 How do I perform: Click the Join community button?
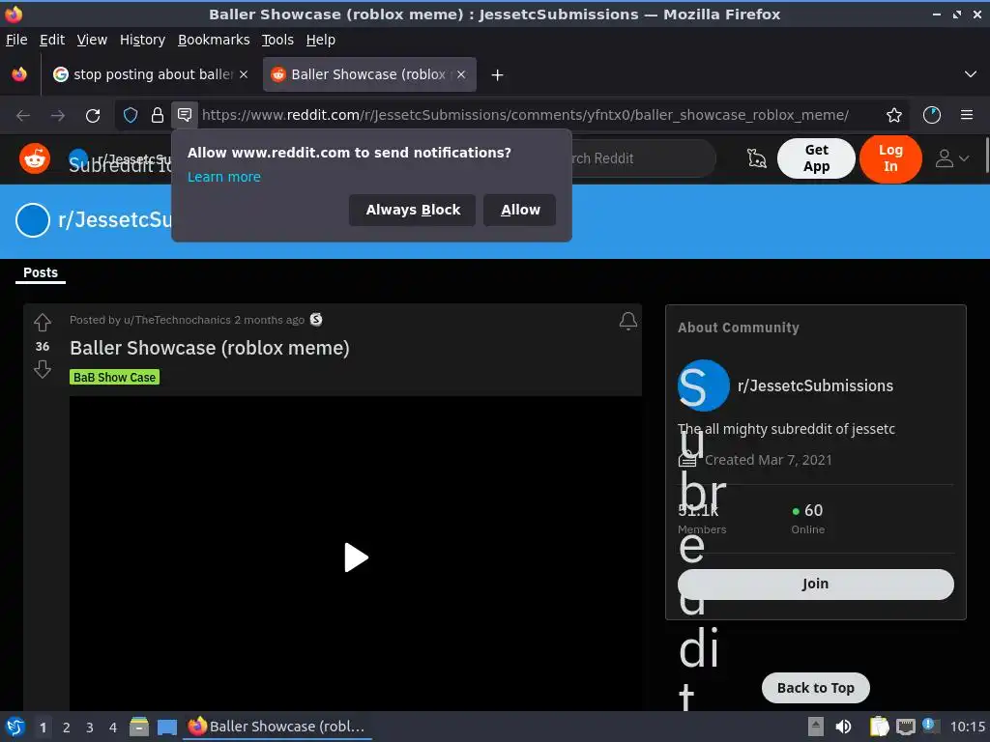[x=815, y=585]
